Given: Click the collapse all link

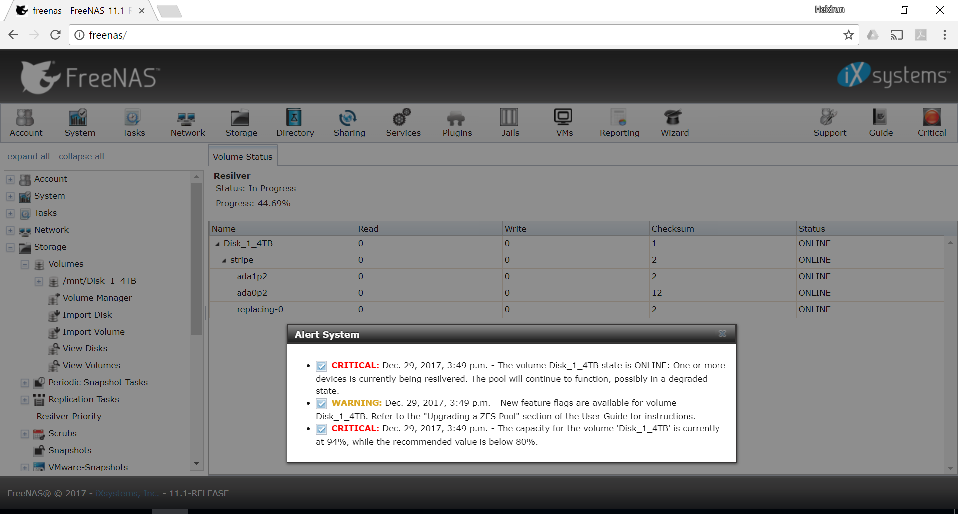Looking at the screenshot, I should click(x=81, y=156).
